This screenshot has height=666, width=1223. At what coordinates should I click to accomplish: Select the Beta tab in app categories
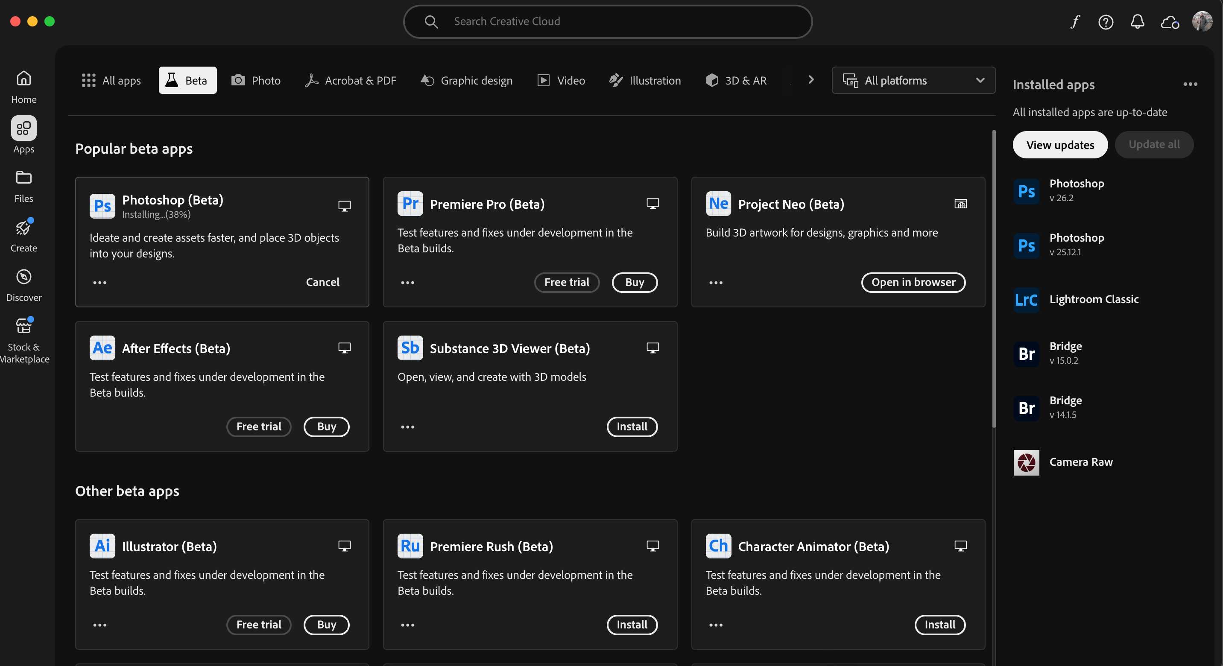(x=187, y=79)
